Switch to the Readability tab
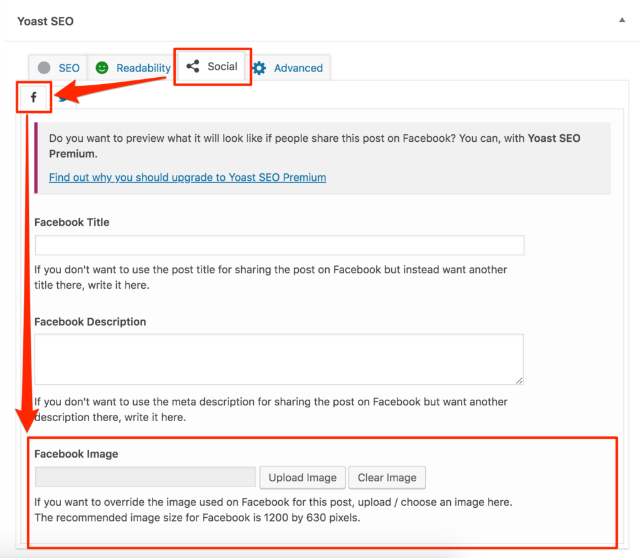The width and height of the screenshot is (643, 558). coord(132,68)
